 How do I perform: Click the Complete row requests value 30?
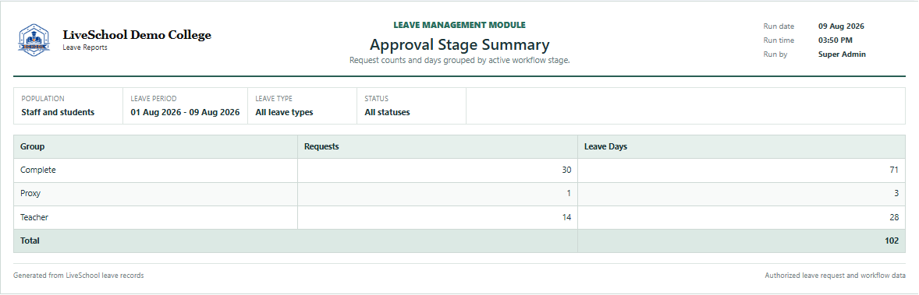(x=566, y=170)
